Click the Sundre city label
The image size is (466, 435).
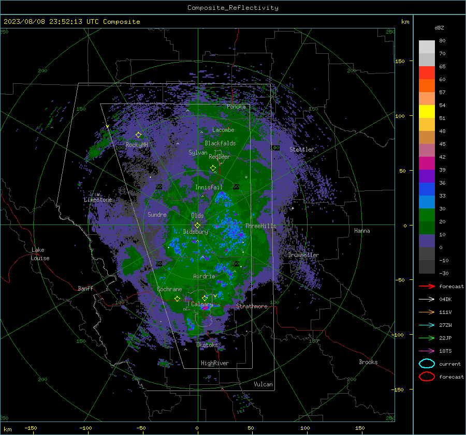point(157,214)
